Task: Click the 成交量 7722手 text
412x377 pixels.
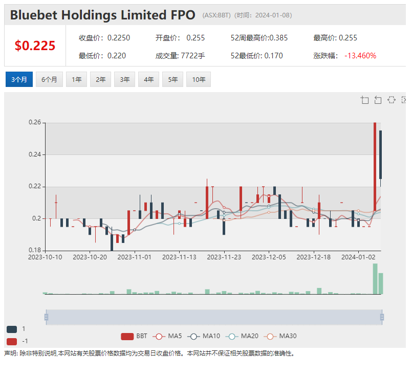Action: click(x=180, y=56)
